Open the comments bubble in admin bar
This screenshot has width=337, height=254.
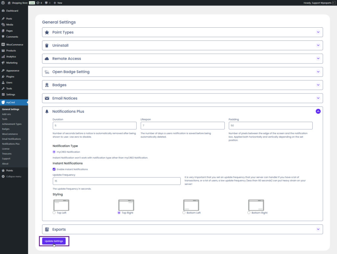(x=46, y=3)
